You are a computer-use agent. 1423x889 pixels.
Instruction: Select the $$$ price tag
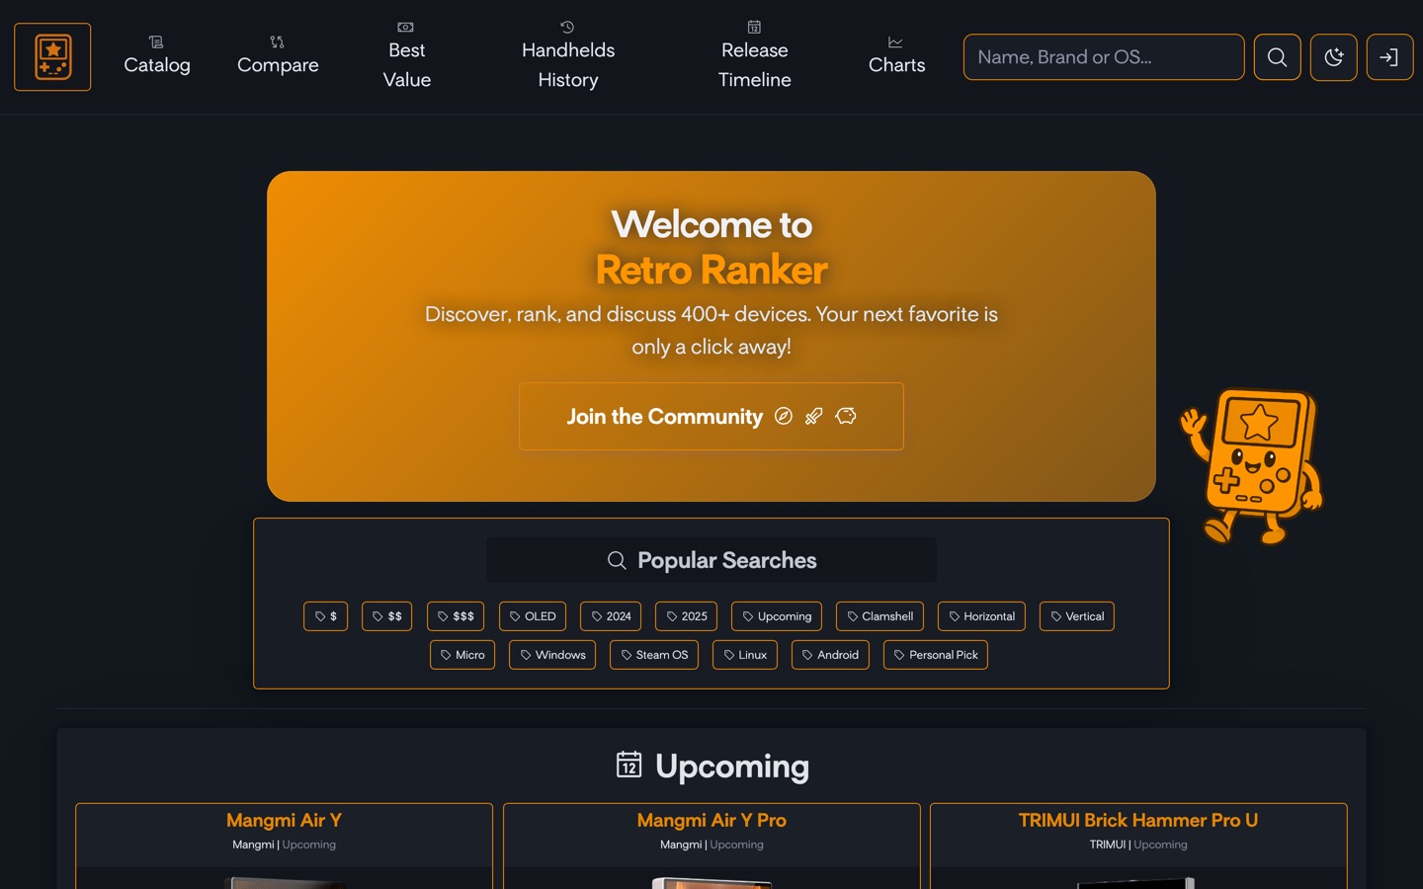[456, 616]
